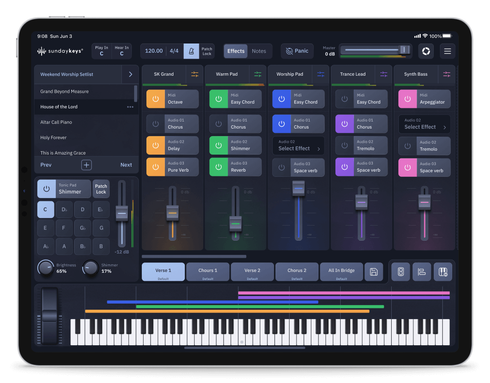Toggle power for Tonic Pad Shimmer
Screen dimensions: 490x383
click(x=46, y=189)
